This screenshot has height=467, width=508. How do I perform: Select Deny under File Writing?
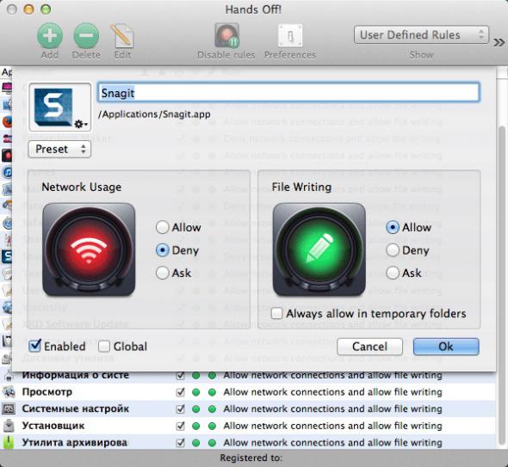pyautogui.click(x=393, y=250)
